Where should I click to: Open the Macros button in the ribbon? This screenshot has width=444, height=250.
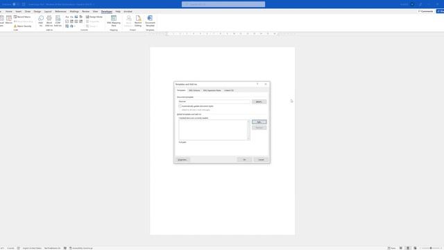click(x=9, y=20)
